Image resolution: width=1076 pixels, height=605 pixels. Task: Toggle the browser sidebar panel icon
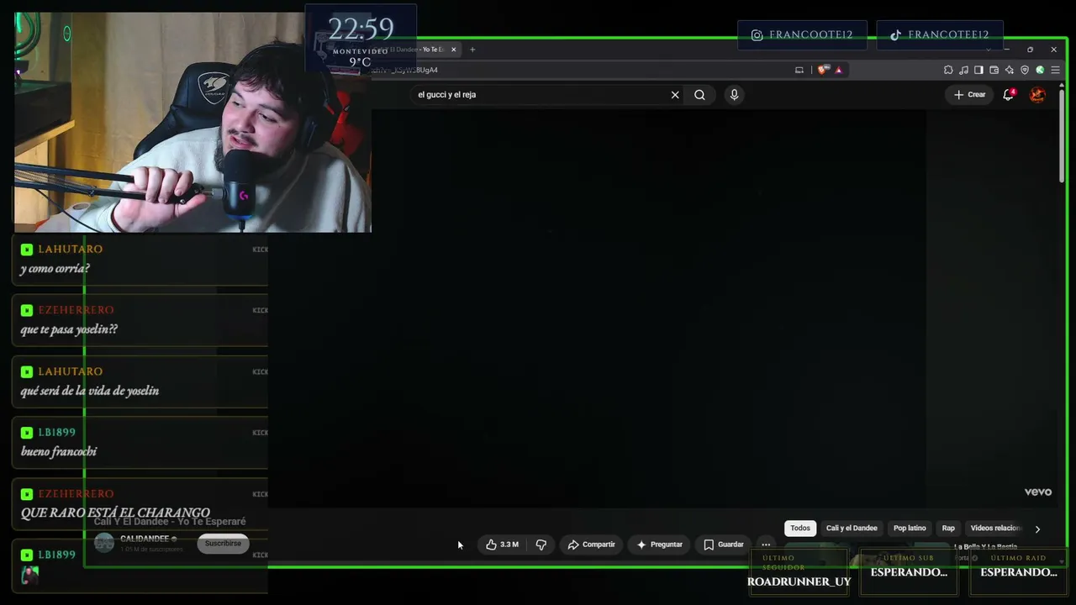tap(978, 70)
